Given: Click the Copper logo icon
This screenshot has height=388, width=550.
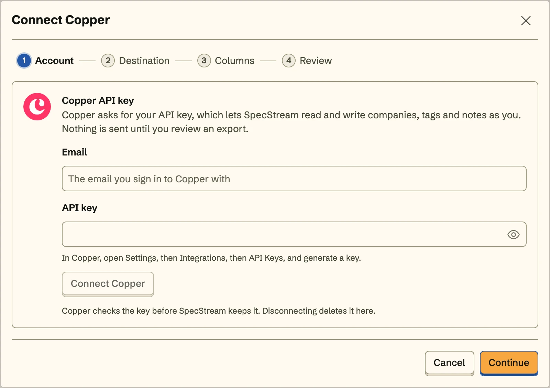Looking at the screenshot, I should 37,107.
